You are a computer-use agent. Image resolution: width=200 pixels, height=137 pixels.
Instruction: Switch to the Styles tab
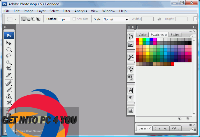point(175,35)
